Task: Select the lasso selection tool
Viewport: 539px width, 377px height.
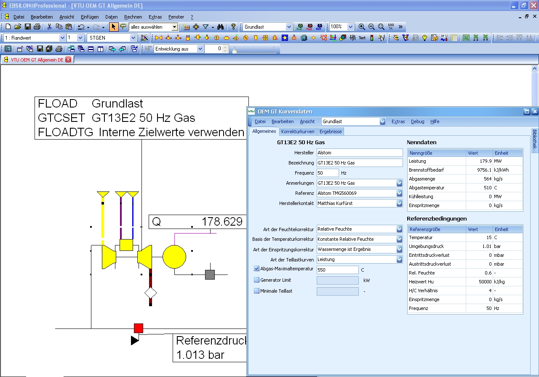Action: point(123,27)
